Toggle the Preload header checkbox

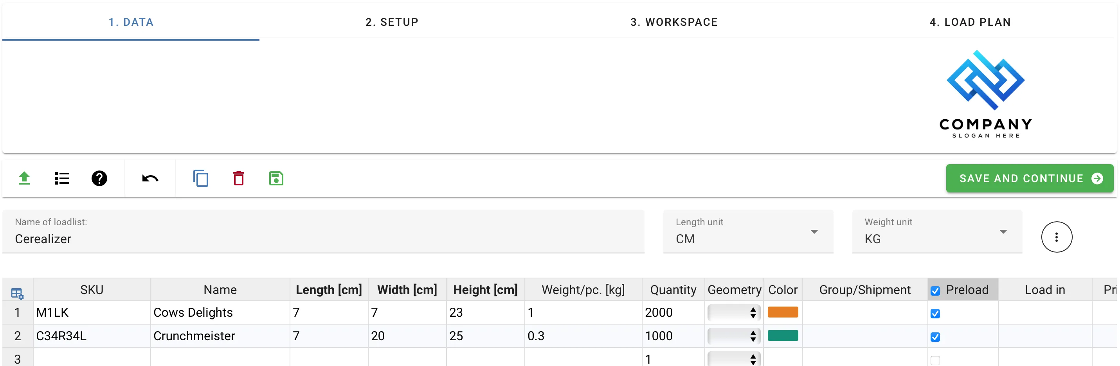pyautogui.click(x=935, y=291)
